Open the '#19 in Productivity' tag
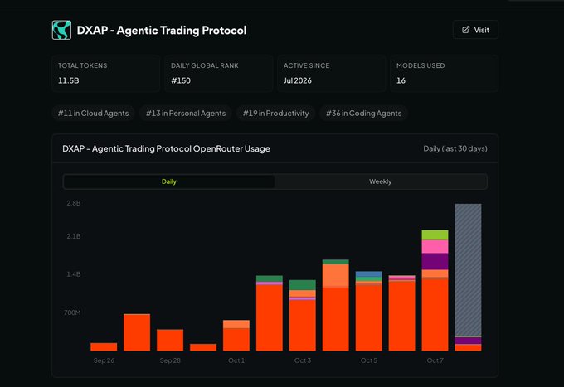564x387 pixels. click(276, 114)
